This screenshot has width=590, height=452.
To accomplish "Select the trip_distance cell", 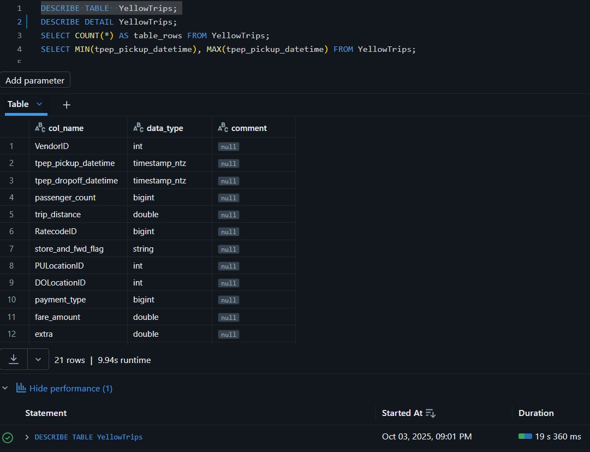I will [x=78, y=215].
